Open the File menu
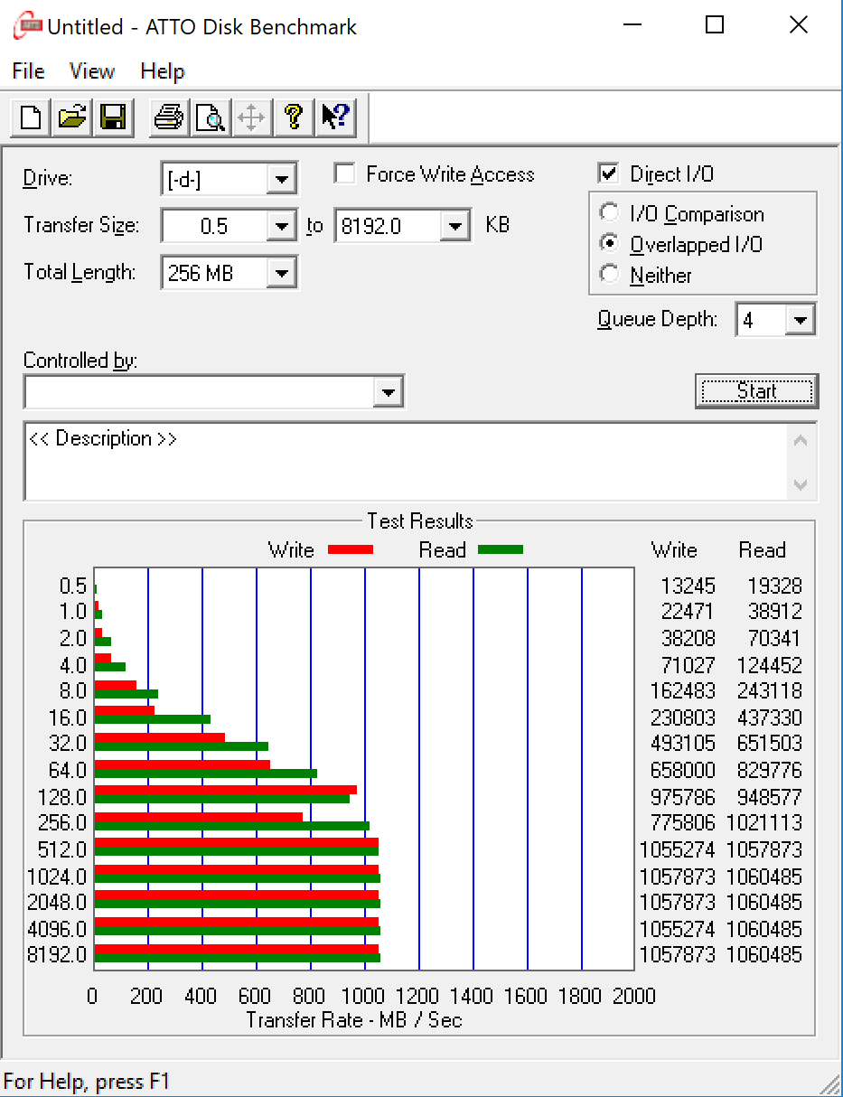Viewport: 843px width, 1097px height. pyautogui.click(x=28, y=71)
